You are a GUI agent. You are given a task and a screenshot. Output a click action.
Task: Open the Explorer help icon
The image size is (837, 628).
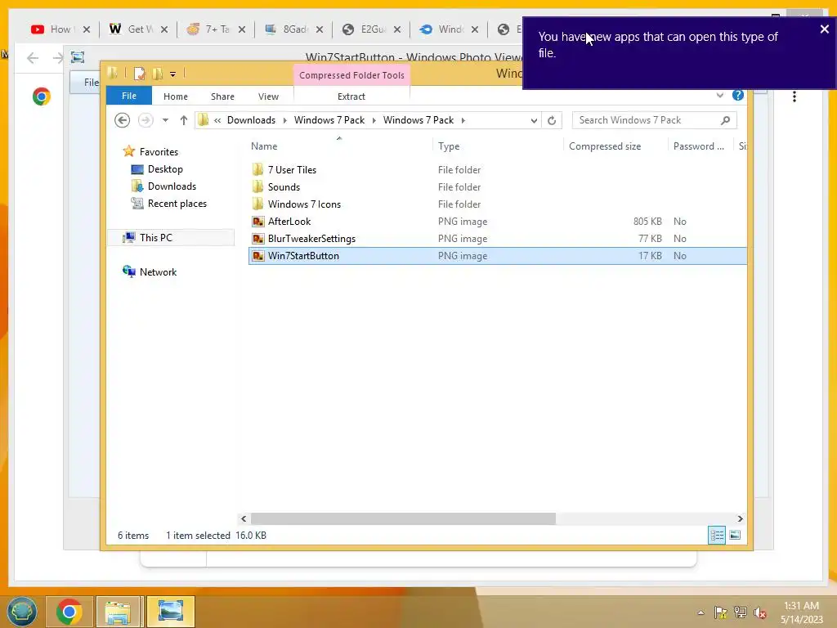coord(738,95)
